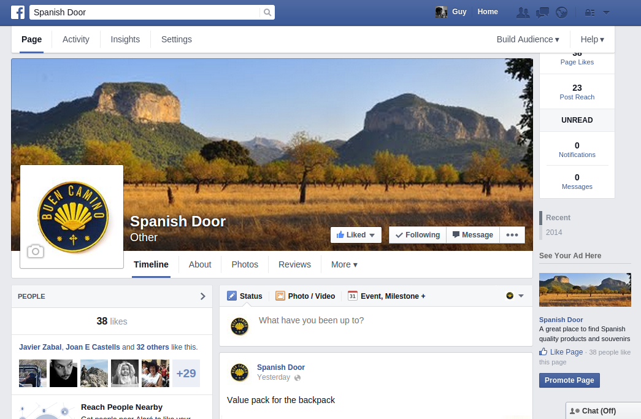Screen dimensions: 641x419
Task: Open the Help dropdown
Action: 593,39
